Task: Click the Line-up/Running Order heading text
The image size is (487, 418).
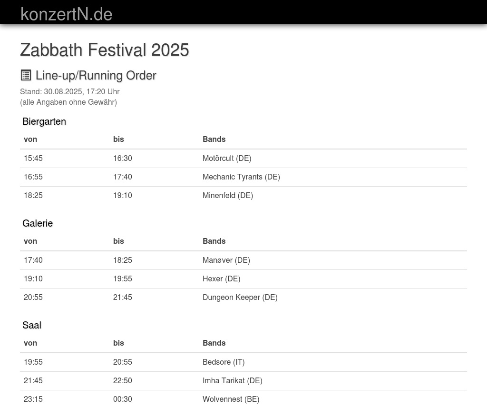Action: 96,75
